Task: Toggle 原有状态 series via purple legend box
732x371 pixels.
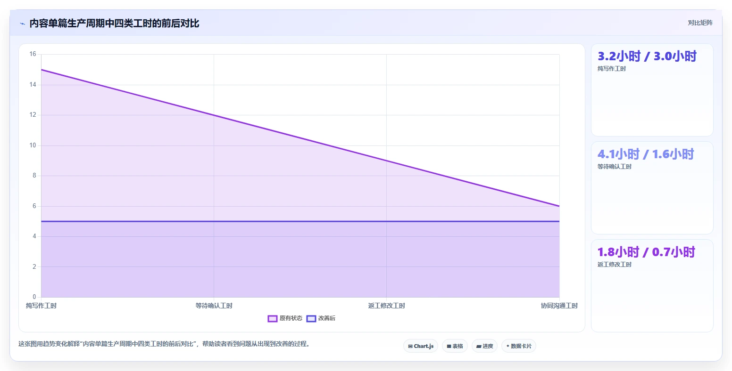Action: click(272, 319)
